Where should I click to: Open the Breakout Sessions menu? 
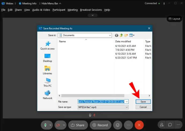pyautogui.click(x=91, y=10)
